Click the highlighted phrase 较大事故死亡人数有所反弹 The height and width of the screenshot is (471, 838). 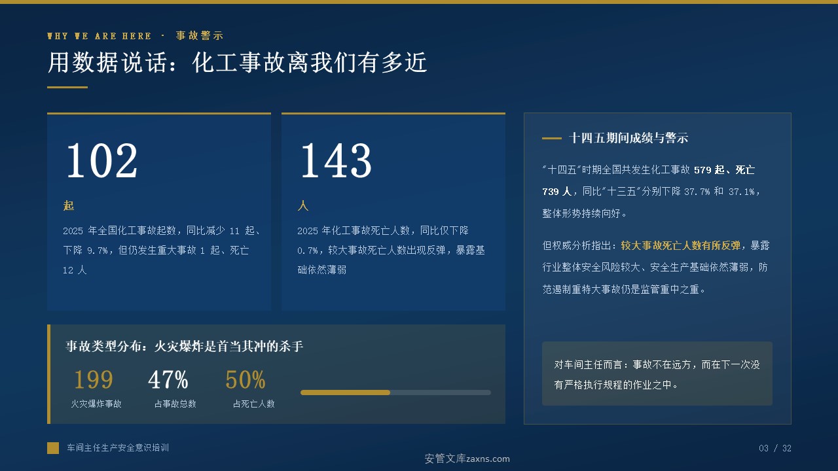[x=681, y=245]
